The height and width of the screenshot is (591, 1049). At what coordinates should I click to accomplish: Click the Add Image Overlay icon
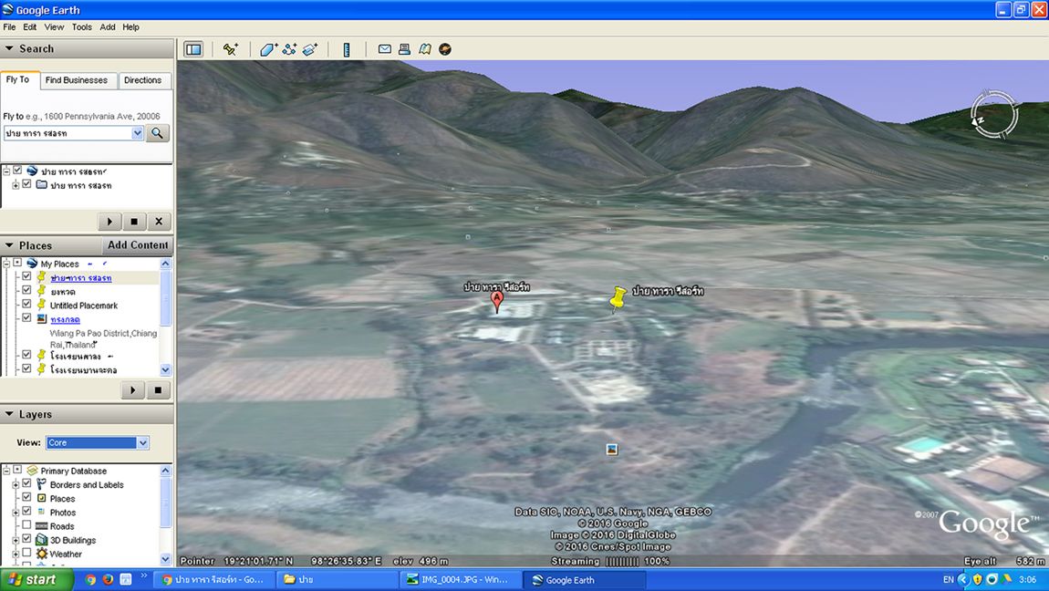click(x=311, y=49)
